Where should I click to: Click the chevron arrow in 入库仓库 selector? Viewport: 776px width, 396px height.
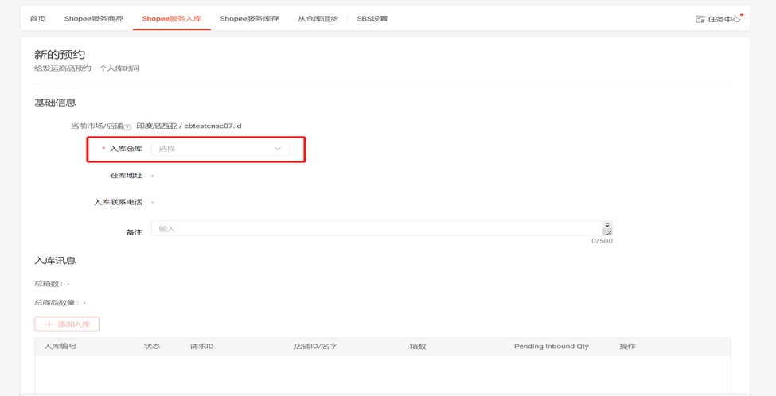pos(278,149)
